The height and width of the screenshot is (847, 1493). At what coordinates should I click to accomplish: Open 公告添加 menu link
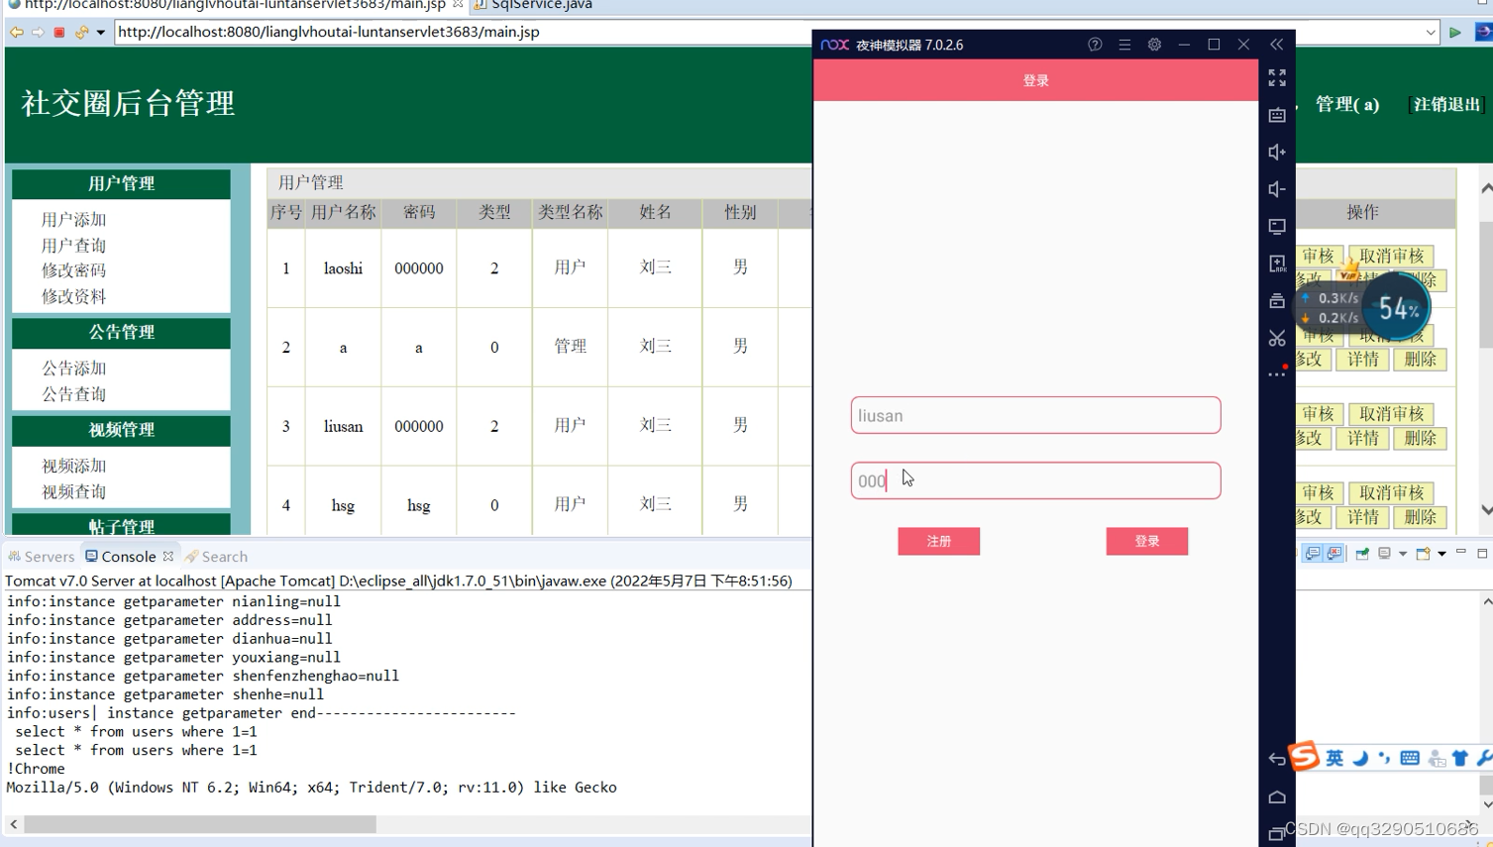click(73, 369)
